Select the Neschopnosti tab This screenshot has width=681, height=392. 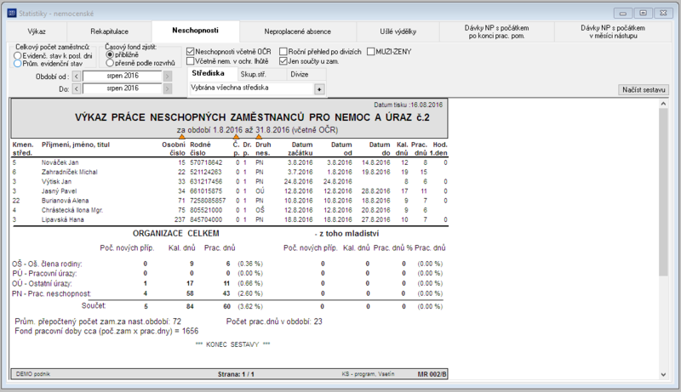click(196, 31)
